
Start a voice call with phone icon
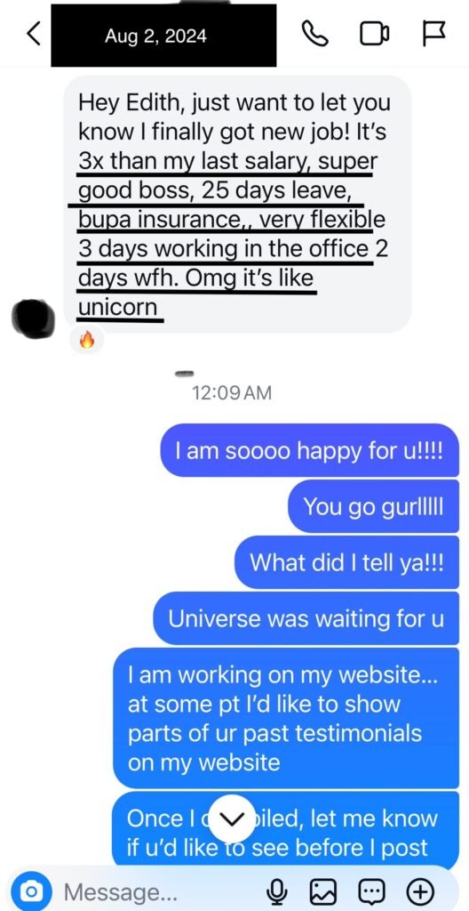(x=315, y=35)
